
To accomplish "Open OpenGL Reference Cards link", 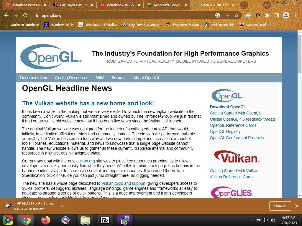I will pyautogui.click(x=233, y=125).
